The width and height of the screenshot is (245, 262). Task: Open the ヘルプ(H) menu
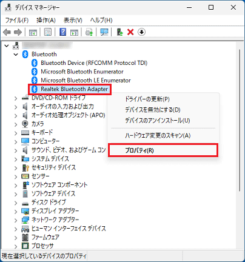(101, 20)
